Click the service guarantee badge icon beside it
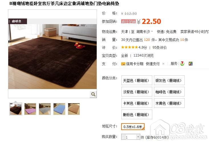 tap(190, 64)
